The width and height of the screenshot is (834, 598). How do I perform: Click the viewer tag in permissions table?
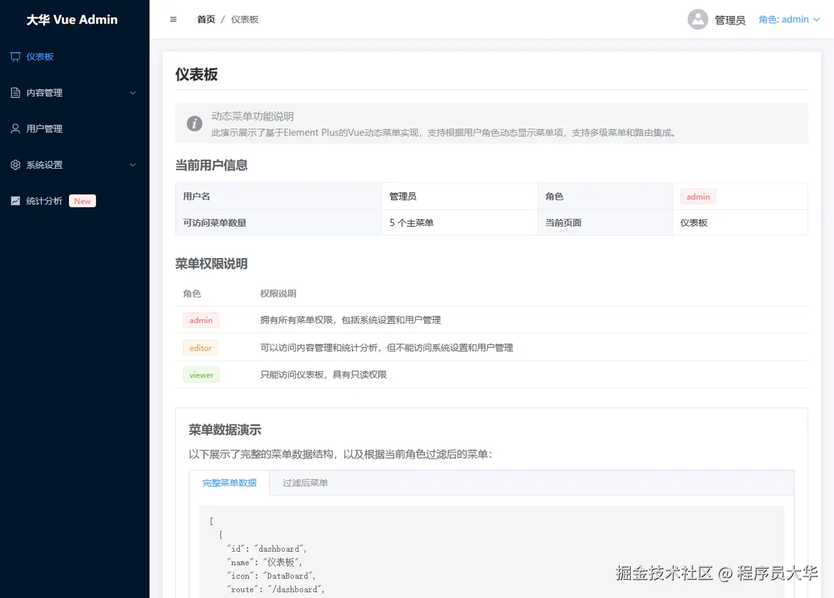(201, 375)
